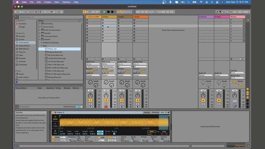265x149 pixels.
Task: Toggle track 3 activator button
Action: (122, 101)
